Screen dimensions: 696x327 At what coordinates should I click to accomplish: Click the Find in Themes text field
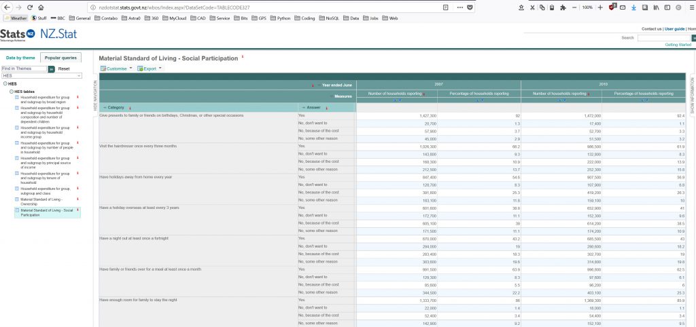point(24,69)
